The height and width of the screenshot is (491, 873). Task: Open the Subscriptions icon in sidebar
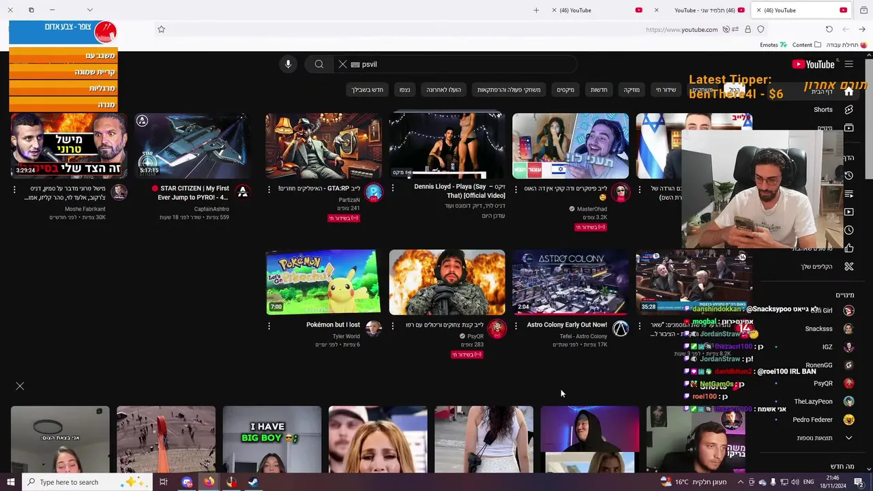(848, 128)
